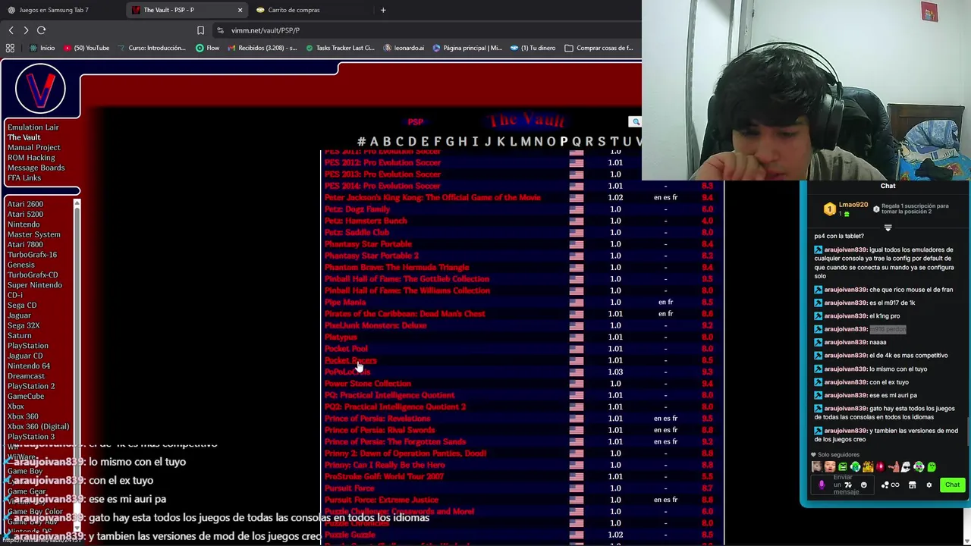This screenshot has height=546, width=971.
Task: Click US flag in Pipe Mania row
Action: point(577,302)
